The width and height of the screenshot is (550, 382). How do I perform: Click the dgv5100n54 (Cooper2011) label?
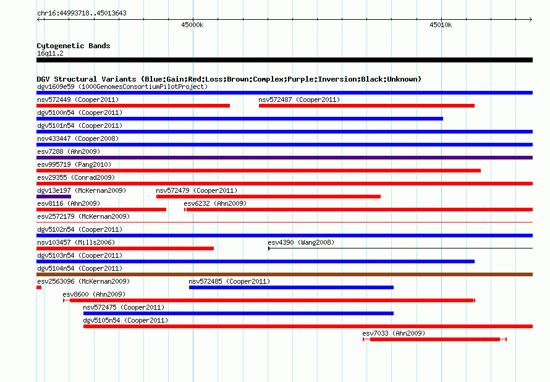pos(80,112)
